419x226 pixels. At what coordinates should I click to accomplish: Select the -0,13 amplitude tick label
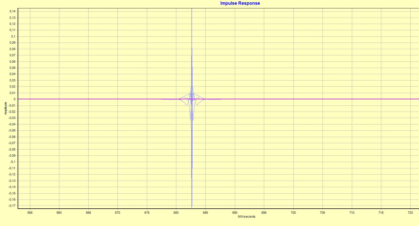coord(12,181)
